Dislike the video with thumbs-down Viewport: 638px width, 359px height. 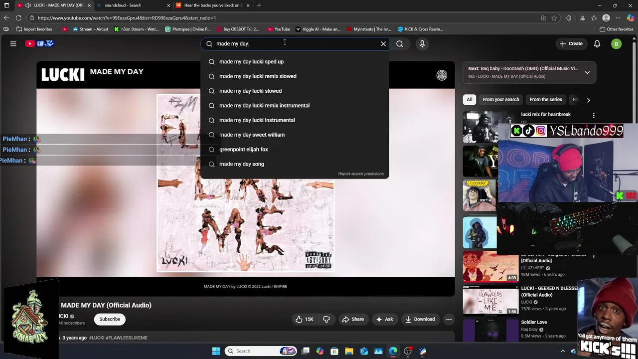pos(326,319)
